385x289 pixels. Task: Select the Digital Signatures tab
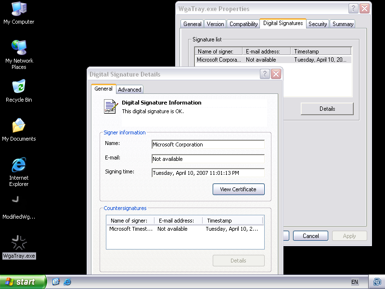point(283,23)
